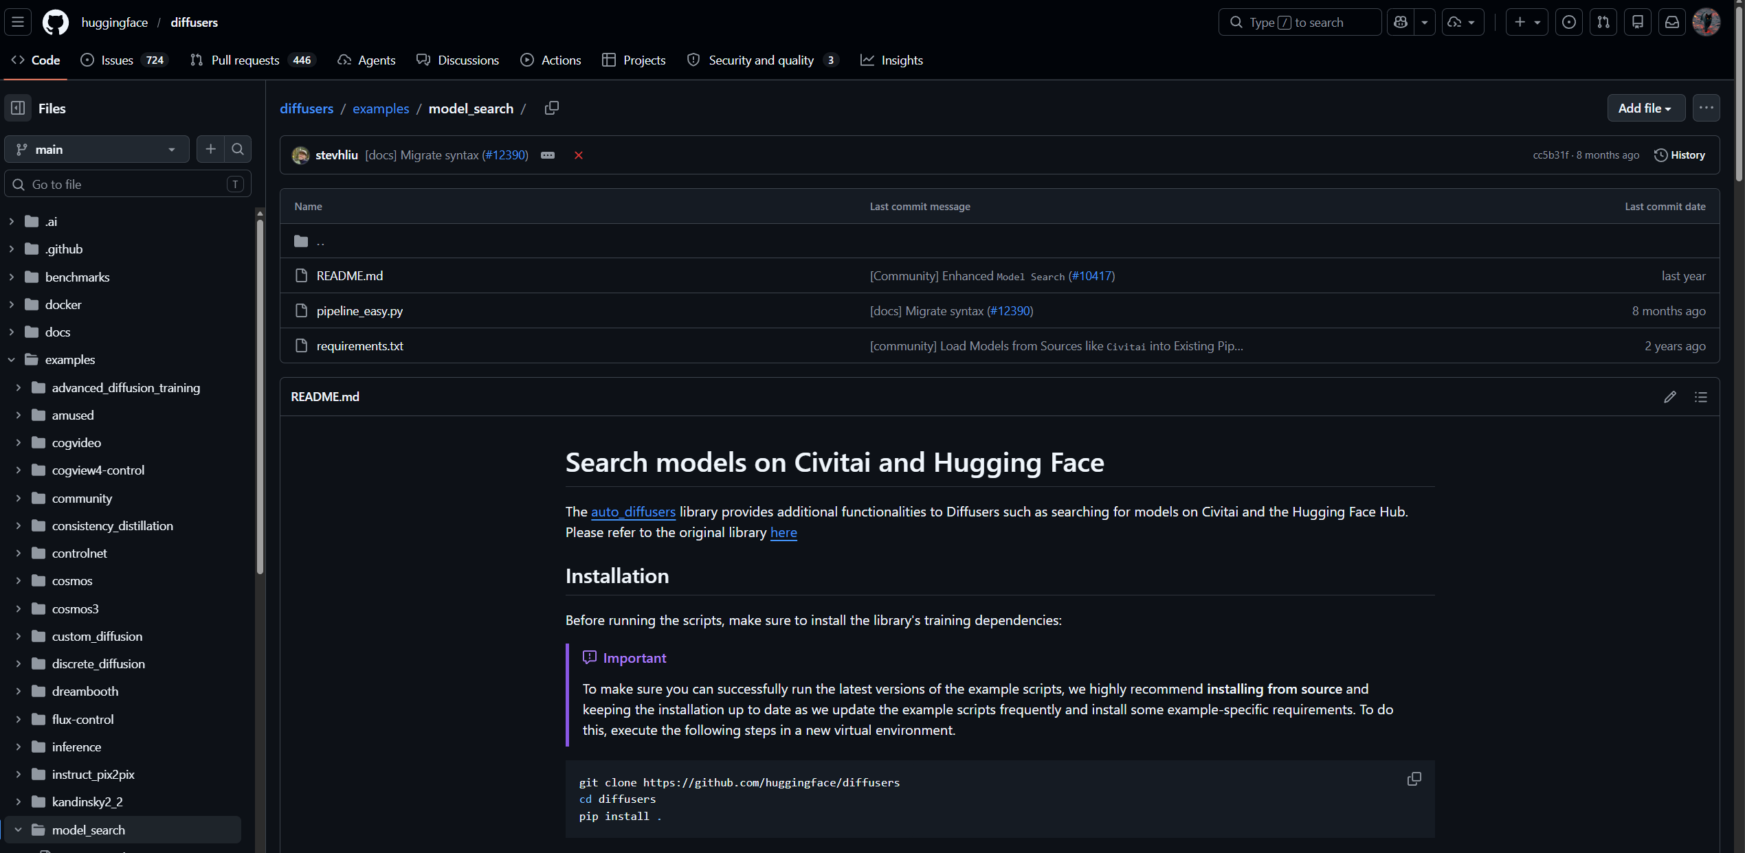Click the add file plus icon beside branch selector
The width and height of the screenshot is (1745, 853).
210,149
